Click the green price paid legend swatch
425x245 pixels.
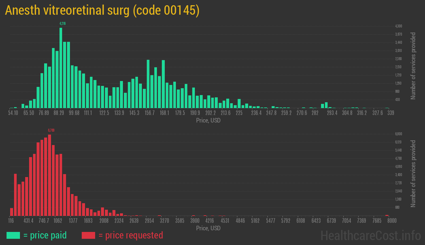pos(13,235)
